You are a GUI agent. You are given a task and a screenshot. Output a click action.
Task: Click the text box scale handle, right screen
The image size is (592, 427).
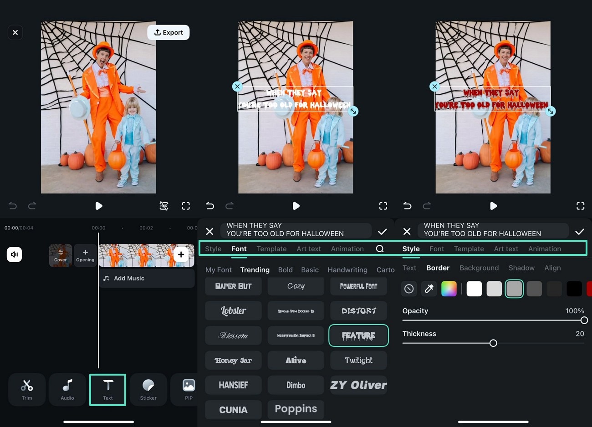pos(551,111)
